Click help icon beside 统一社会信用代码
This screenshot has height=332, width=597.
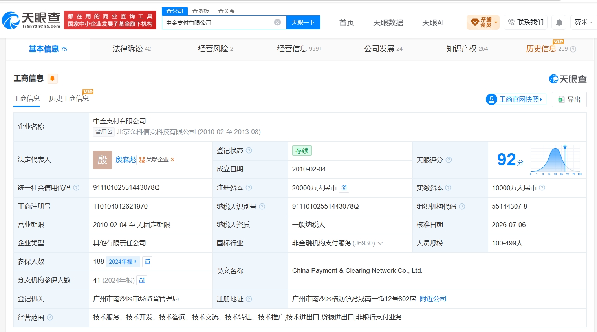click(x=76, y=188)
